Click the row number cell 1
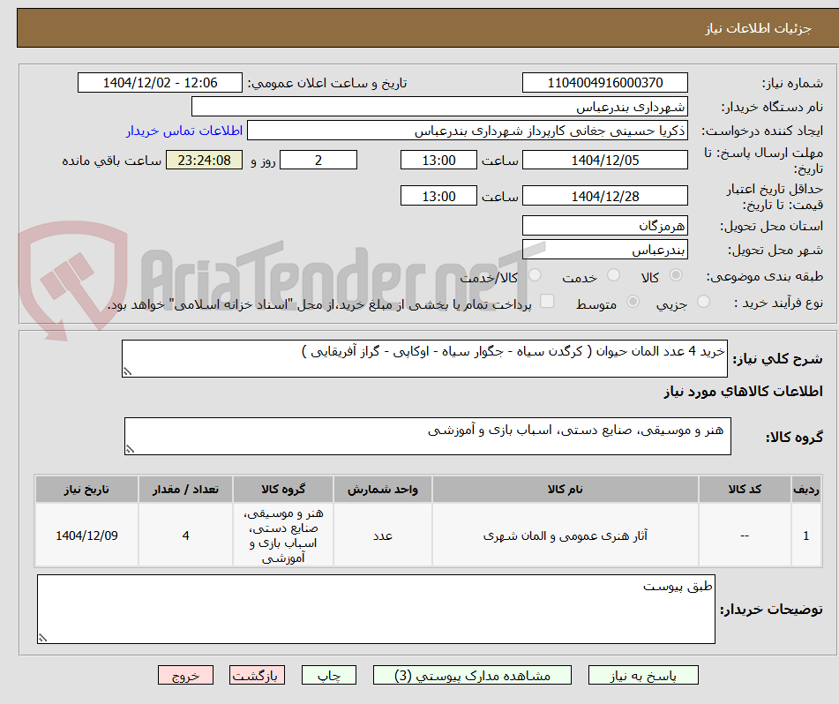This screenshot has height=704, width=839. tap(806, 535)
